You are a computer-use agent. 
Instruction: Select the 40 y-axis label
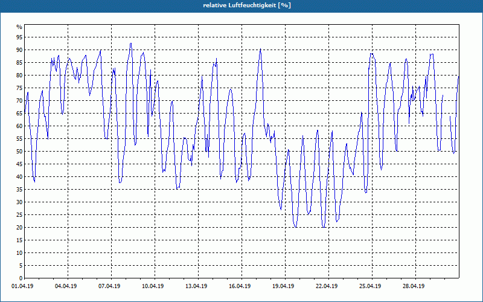tap(19, 176)
